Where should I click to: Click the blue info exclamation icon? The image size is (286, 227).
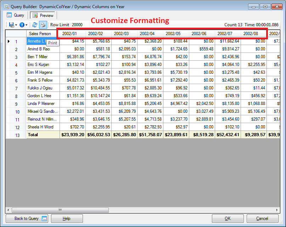[x=22, y=25]
